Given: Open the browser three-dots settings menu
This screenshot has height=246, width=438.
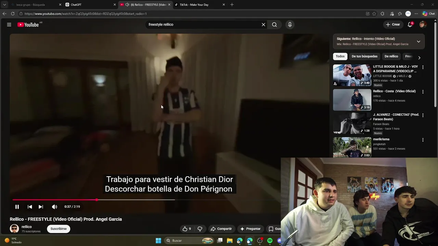Looking at the screenshot, I should pos(416,14).
